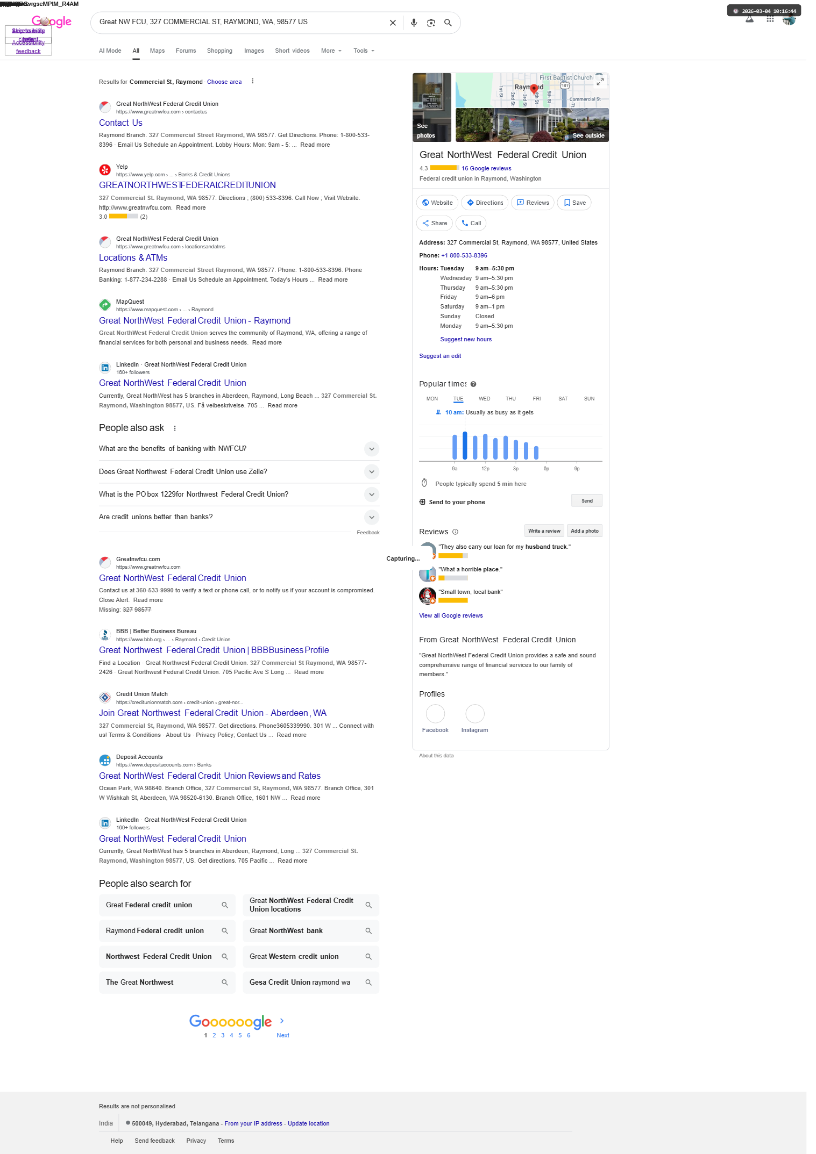Click phone number +1 800-533-8396

tap(464, 256)
